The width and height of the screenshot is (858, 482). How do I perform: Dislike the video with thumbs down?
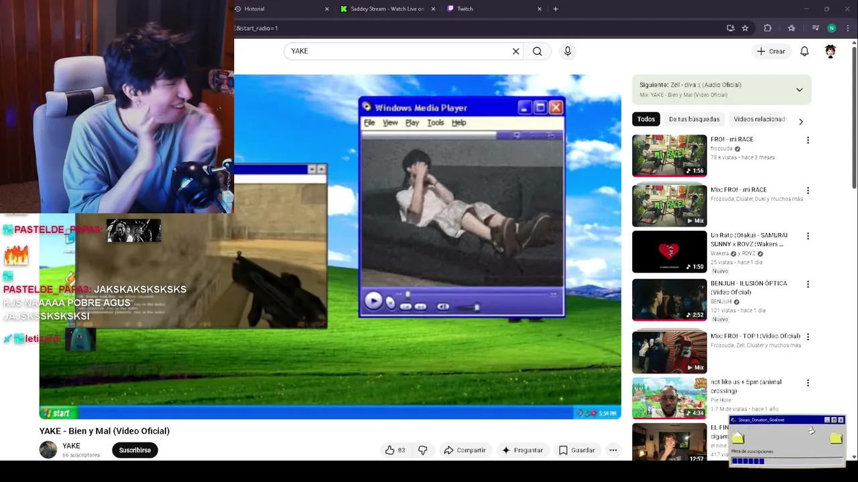tap(423, 451)
